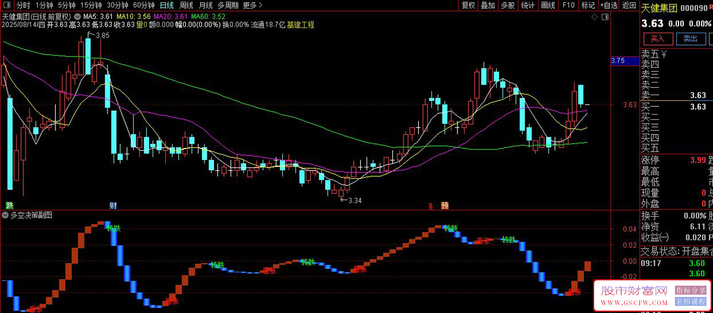Click the 基建工程 sector link
Image resolution: width=713 pixels, height=313 pixels.
pos(301,25)
